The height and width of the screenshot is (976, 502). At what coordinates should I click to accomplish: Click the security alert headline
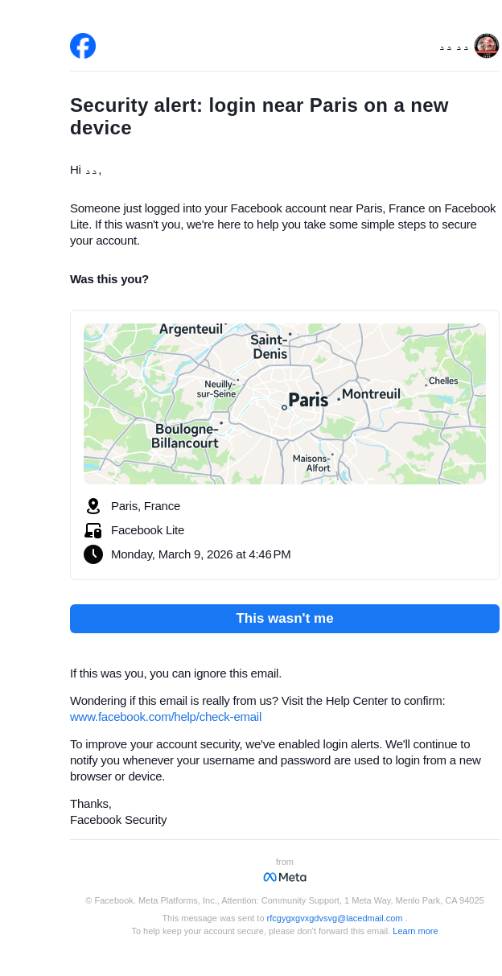click(259, 117)
